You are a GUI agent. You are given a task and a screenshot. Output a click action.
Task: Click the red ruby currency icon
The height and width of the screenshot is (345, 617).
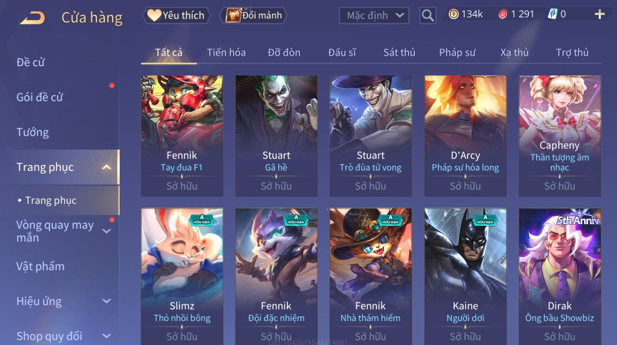(503, 14)
